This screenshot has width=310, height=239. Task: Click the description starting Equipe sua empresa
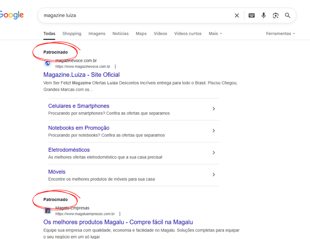click(x=141, y=233)
